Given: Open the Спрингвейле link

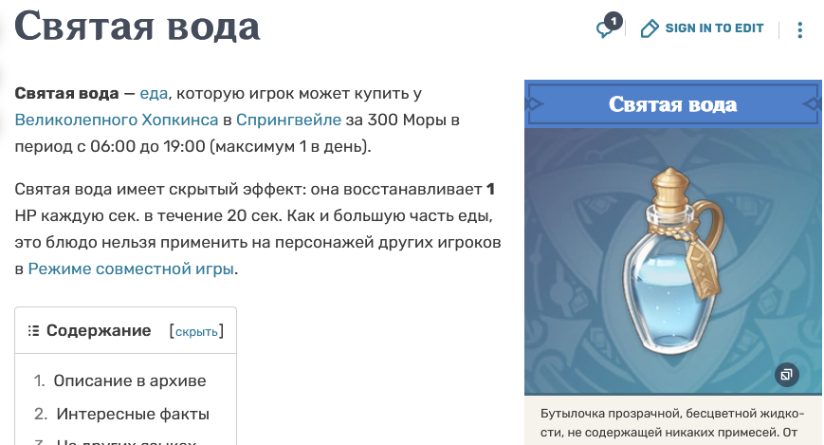Looking at the screenshot, I should [x=288, y=120].
